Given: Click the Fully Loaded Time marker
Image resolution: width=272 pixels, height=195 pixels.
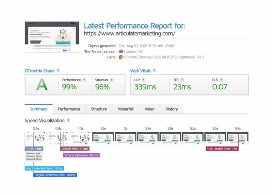Looking at the screenshot, I should (222, 149).
